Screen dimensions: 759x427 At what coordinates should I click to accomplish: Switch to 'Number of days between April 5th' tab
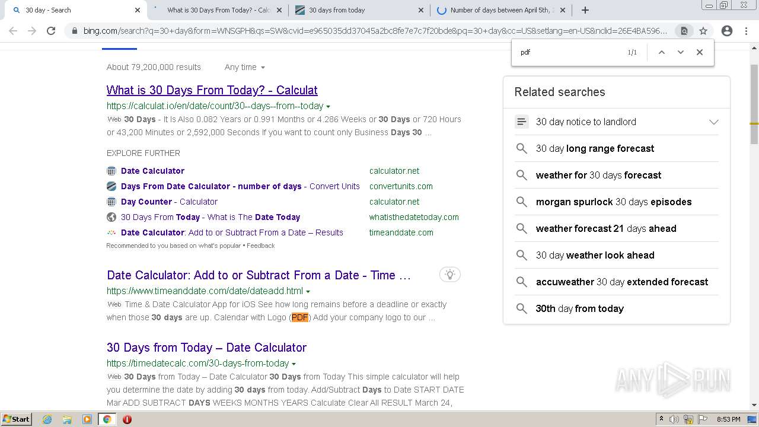[x=502, y=10]
